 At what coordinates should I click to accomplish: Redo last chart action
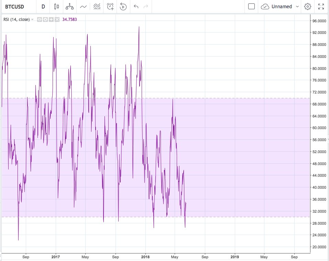146,7
